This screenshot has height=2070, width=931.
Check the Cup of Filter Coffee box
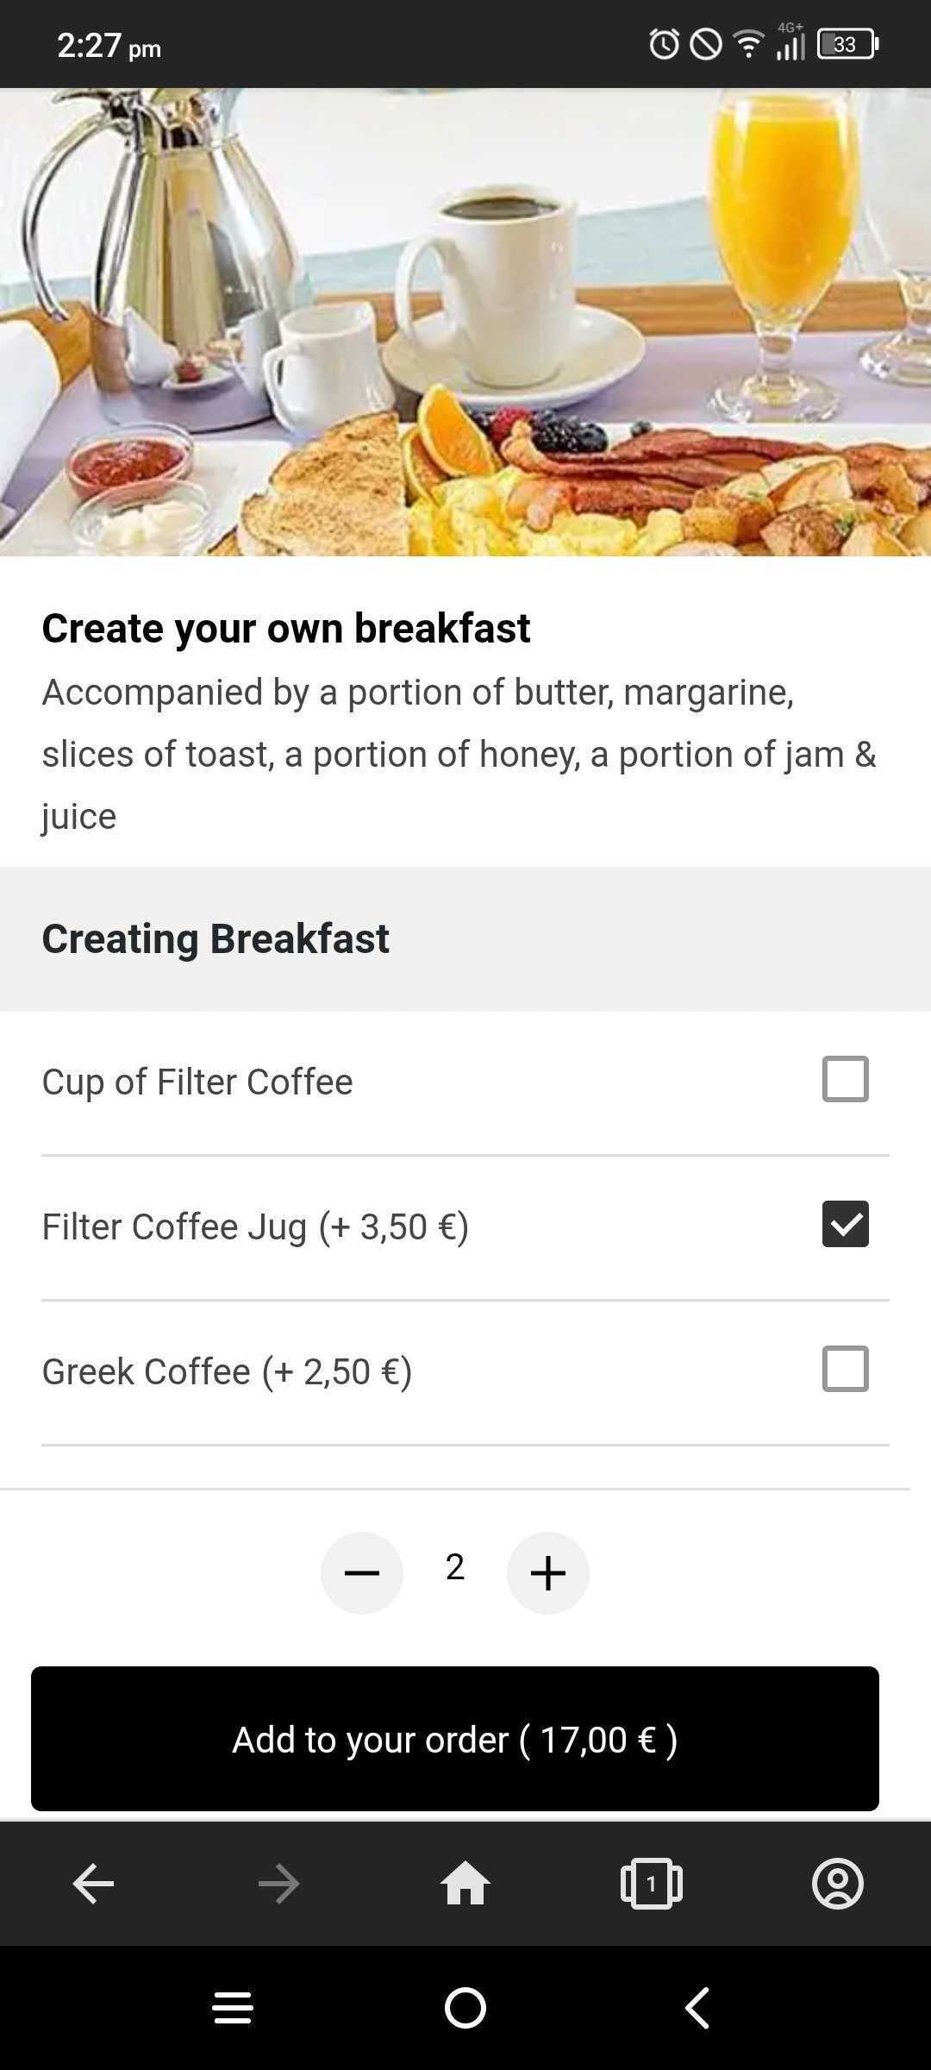click(x=845, y=1079)
